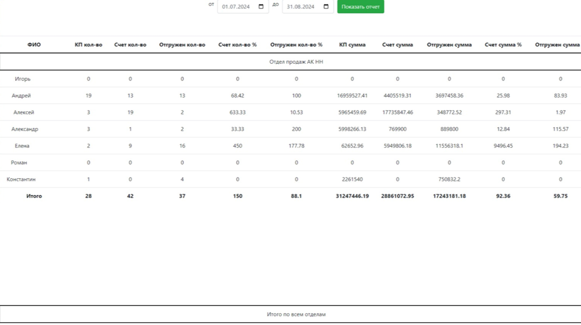581x325 pixels.
Task: Select the Счет кол-во column header
Action: 130,45
